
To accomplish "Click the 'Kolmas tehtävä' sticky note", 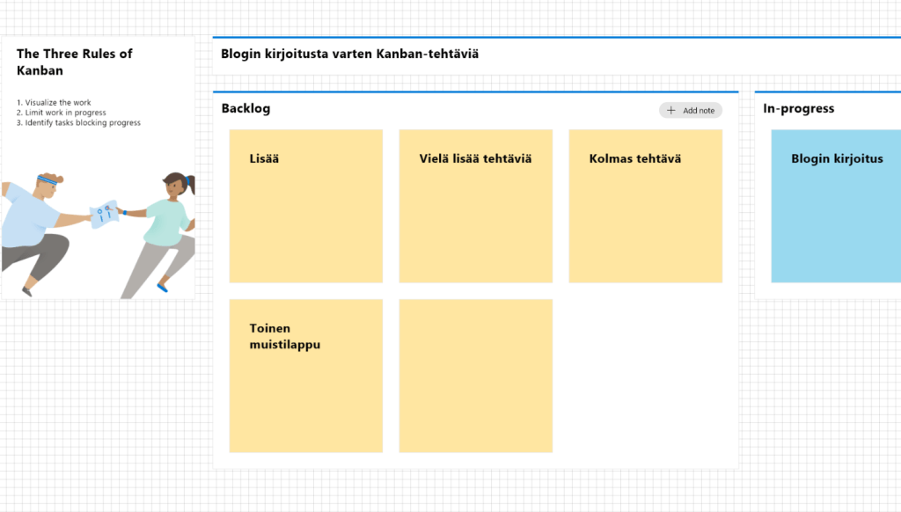I will (645, 206).
